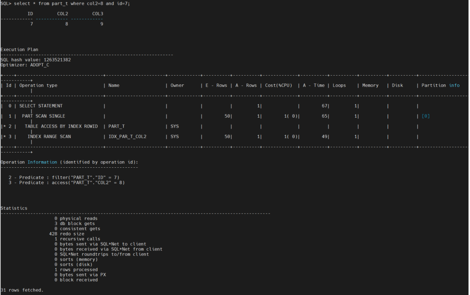The image size is (470, 295).
Task: Click the SQL select query line
Action: [65, 3]
